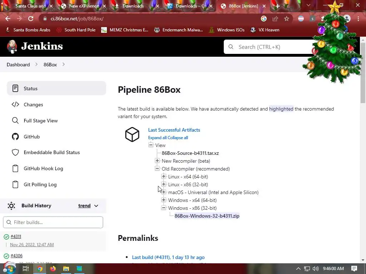Click the GitHub Hook Log clipboard icon
366x274 pixels.
[x=15, y=168]
